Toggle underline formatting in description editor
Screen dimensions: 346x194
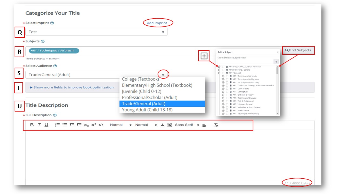pos(46,125)
